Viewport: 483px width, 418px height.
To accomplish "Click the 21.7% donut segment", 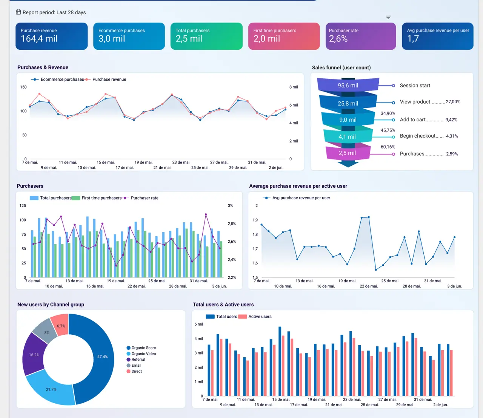I will [51, 389].
